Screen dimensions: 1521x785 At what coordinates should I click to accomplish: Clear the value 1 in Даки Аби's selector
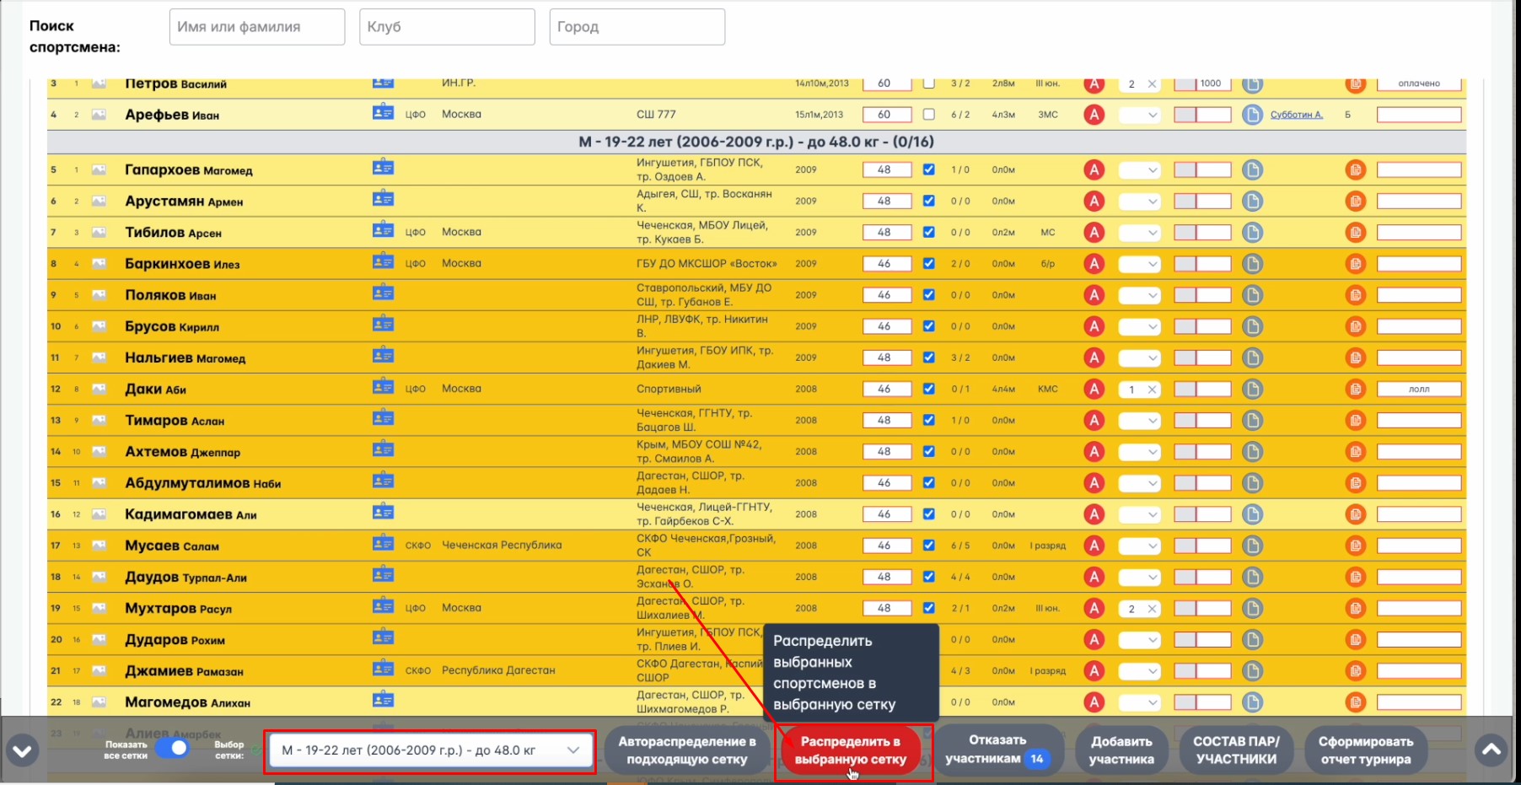click(1152, 390)
